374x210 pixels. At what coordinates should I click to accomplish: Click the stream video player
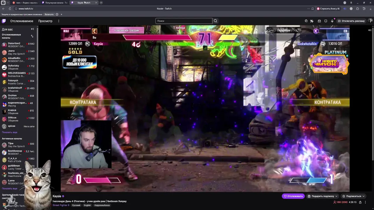pyautogui.click(x=205, y=108)
